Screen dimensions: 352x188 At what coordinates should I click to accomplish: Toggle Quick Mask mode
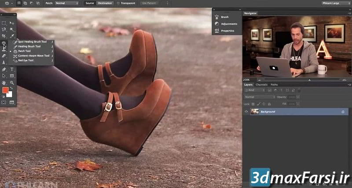(x=4, y=102)
